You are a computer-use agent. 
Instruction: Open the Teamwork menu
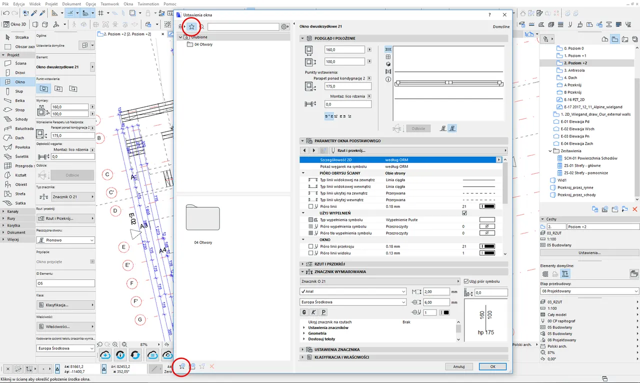[109, 3]
